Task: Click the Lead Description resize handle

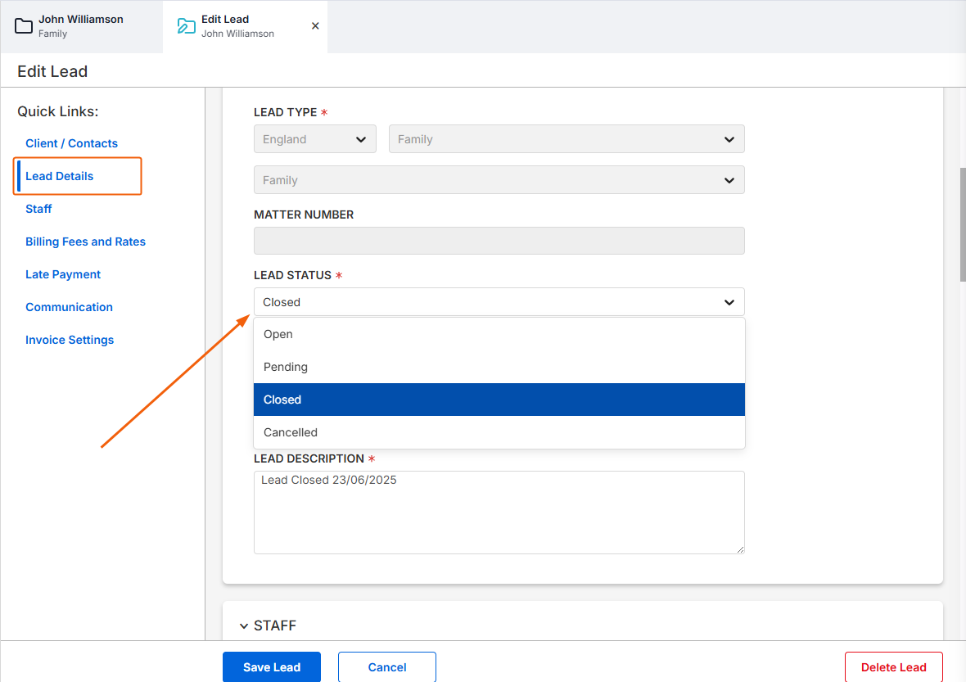Action: pyautogui.click(x=740, y=549)
